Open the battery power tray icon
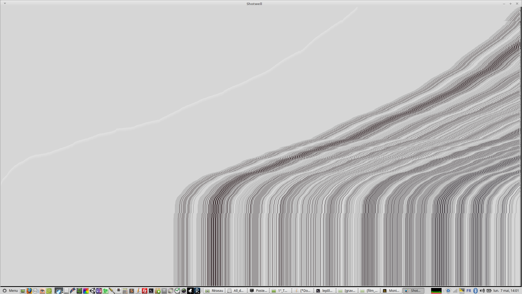This screenshot has width=522, height=294. (x=489, y=290)
